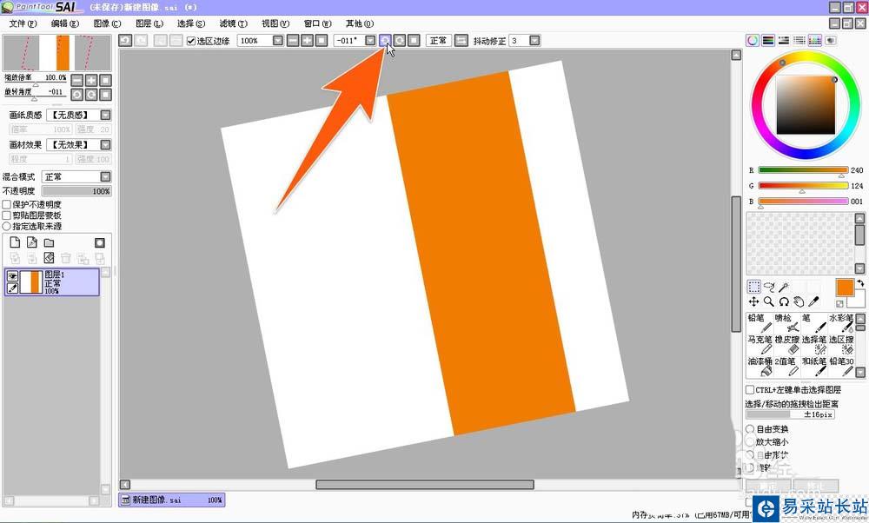Screen dimensions: 869x523
Task: Select the magic wand tool
Action: coord(784,287)
